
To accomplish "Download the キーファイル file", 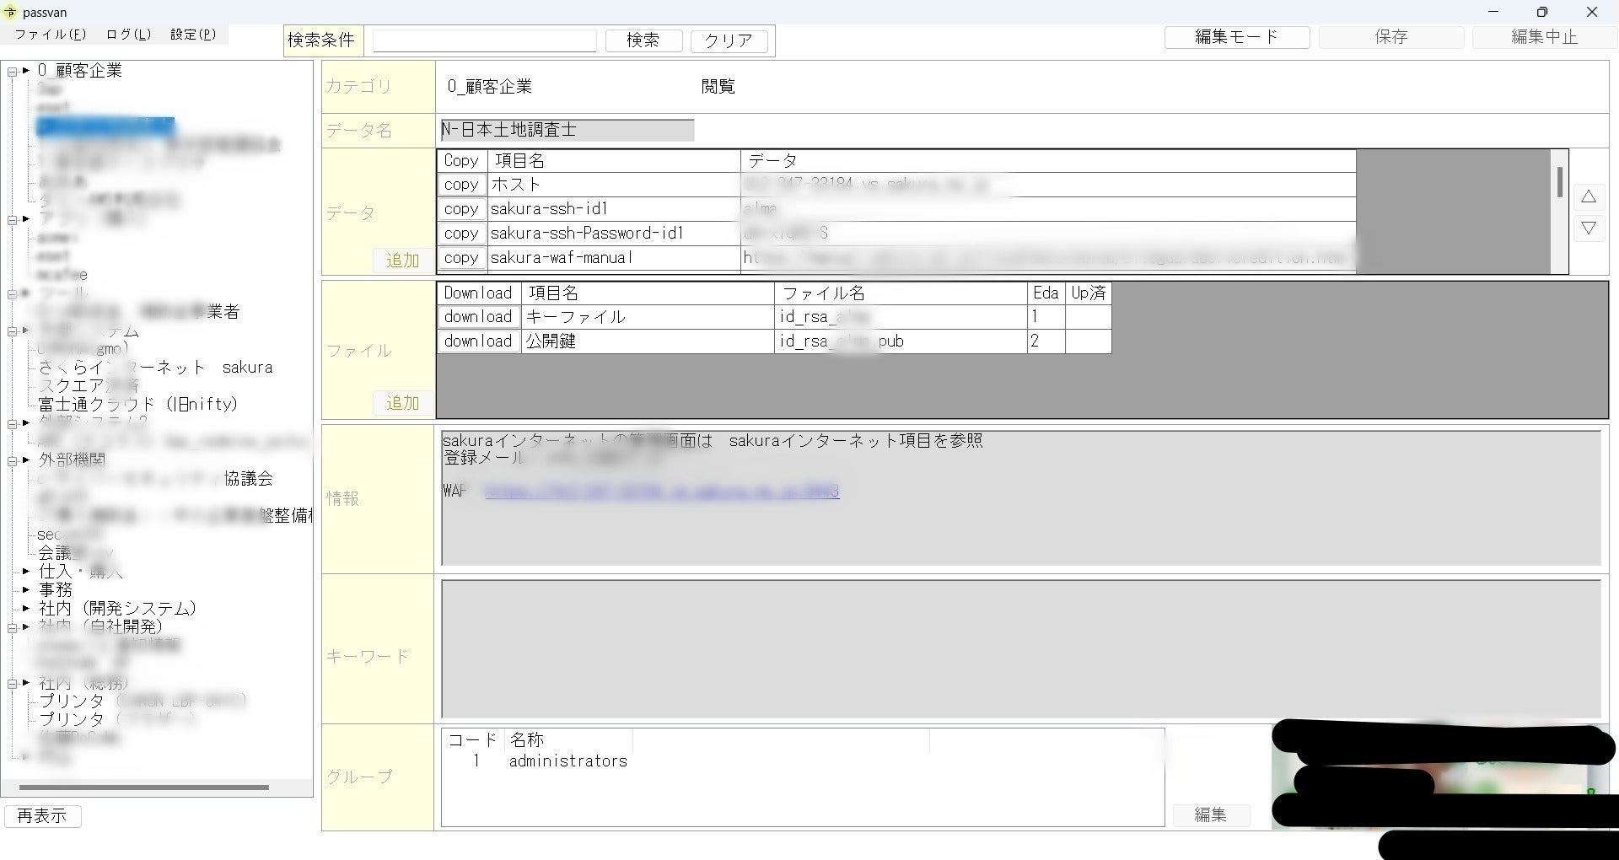I will 478,317.
